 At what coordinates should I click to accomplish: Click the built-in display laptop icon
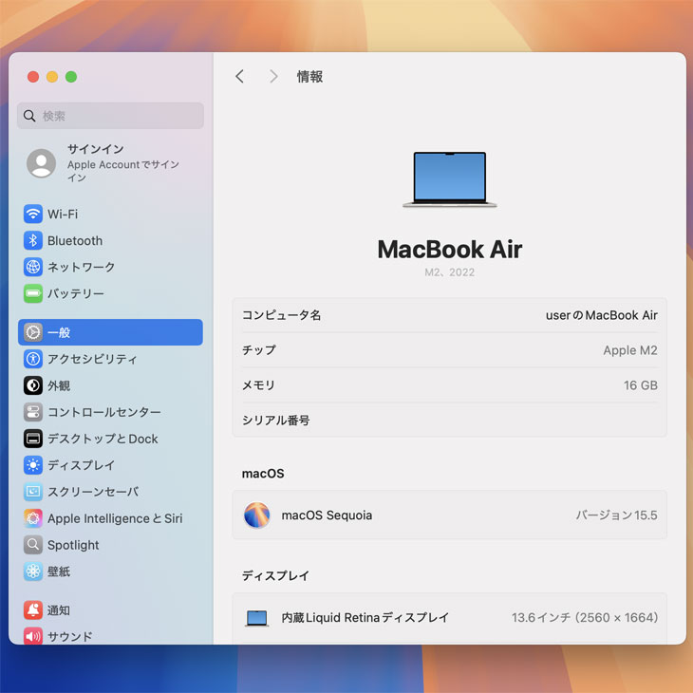coord(256,618)
